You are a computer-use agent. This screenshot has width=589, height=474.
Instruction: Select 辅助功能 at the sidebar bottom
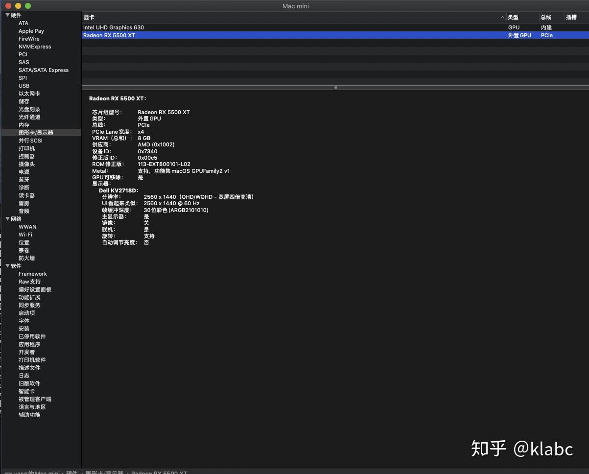29,415
